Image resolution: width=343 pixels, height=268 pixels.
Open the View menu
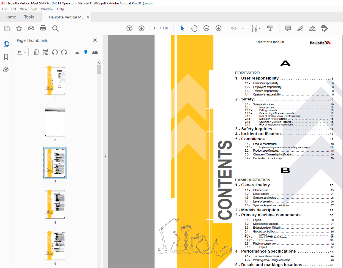(23, 9)
